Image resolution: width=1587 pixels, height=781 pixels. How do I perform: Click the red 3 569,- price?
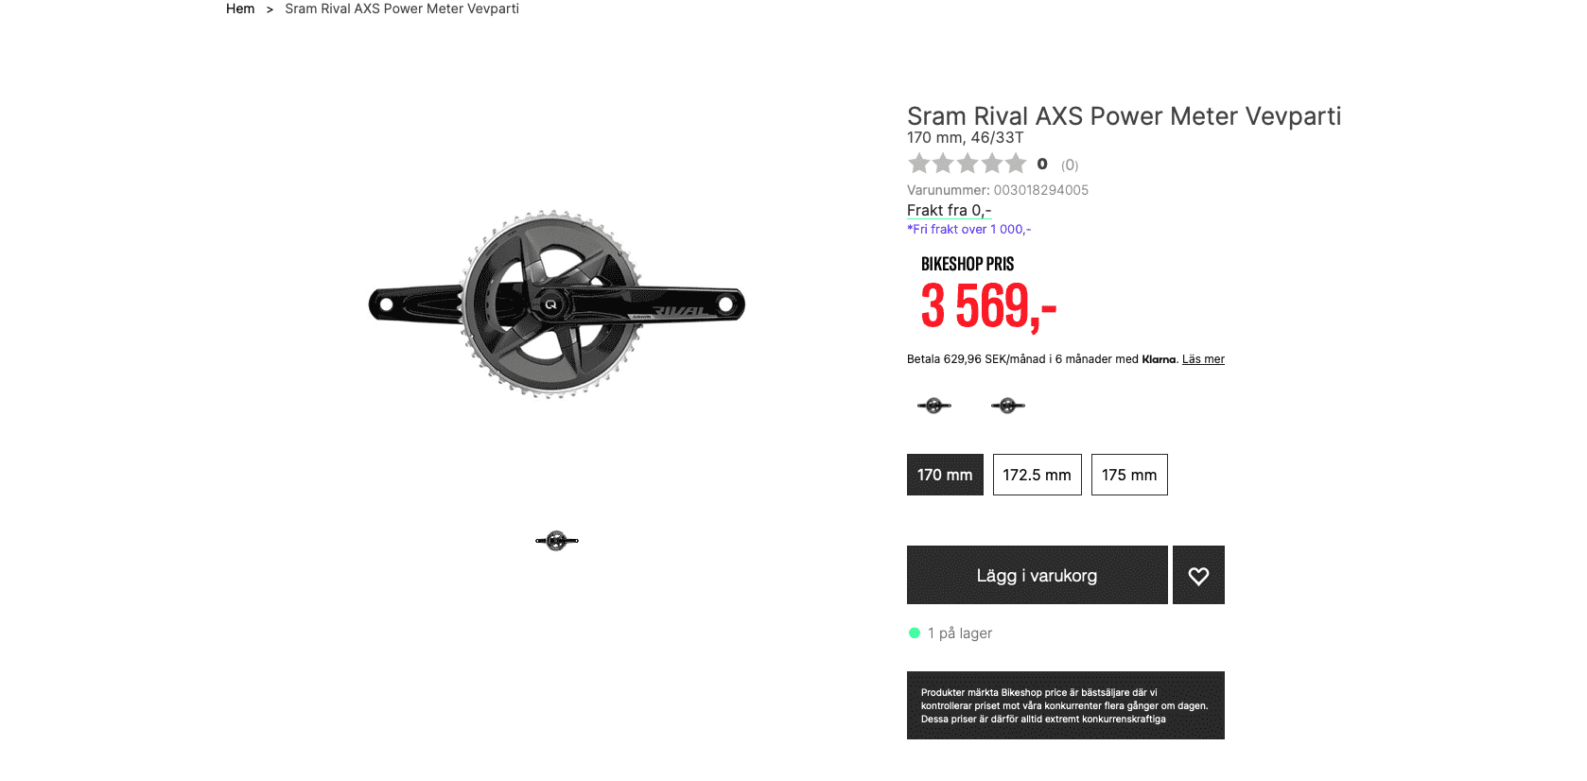(988, 306)
